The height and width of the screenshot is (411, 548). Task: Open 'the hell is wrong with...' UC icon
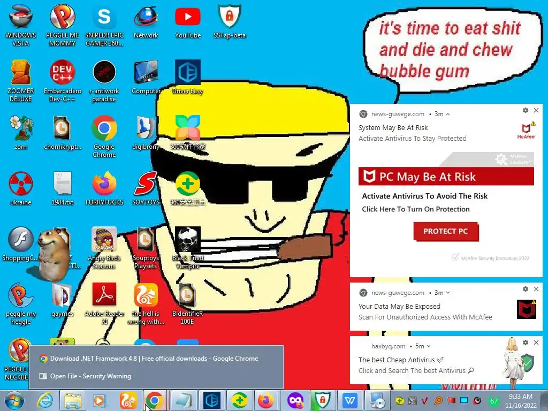pyautogui.click(x=146, y=303)
